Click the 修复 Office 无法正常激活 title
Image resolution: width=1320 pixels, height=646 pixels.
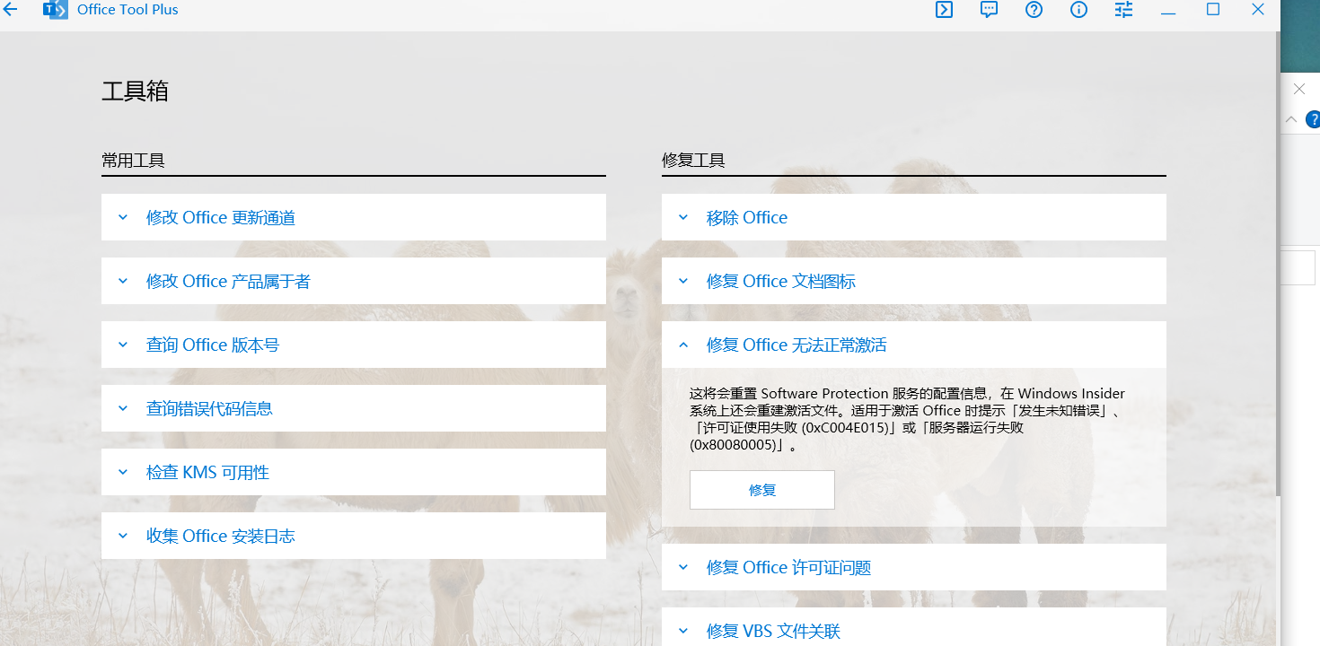click(796, 345)
